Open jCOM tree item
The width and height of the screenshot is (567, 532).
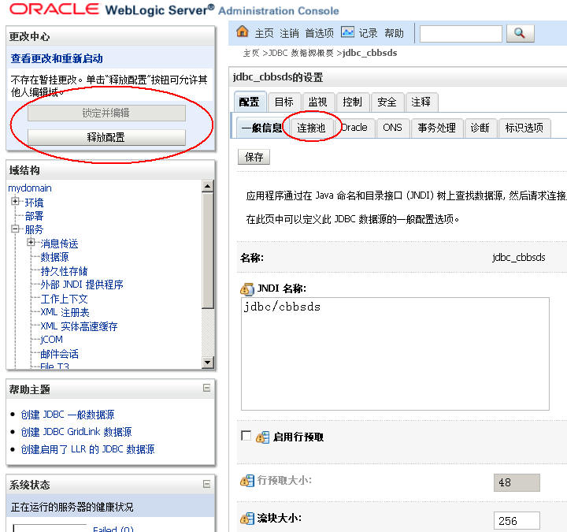coord(51,340)
